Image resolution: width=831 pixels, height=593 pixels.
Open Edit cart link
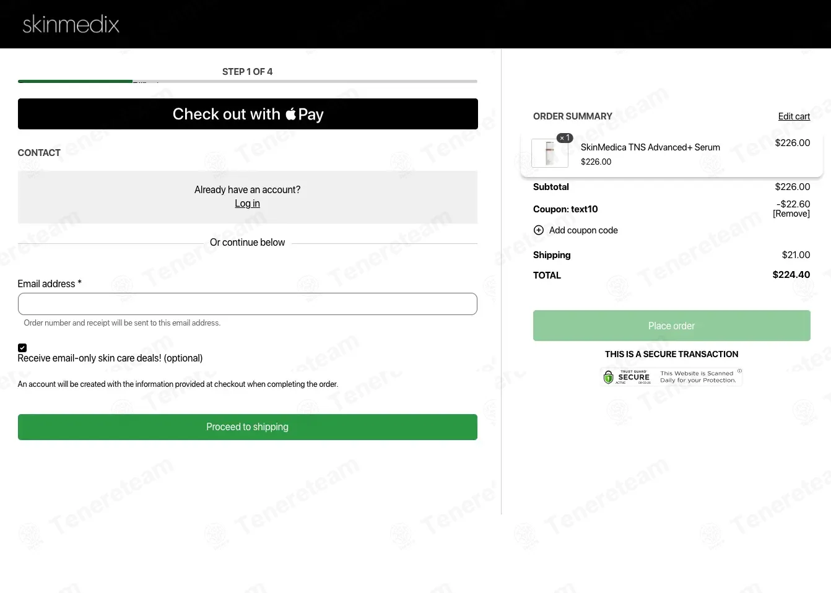[794, 116]
